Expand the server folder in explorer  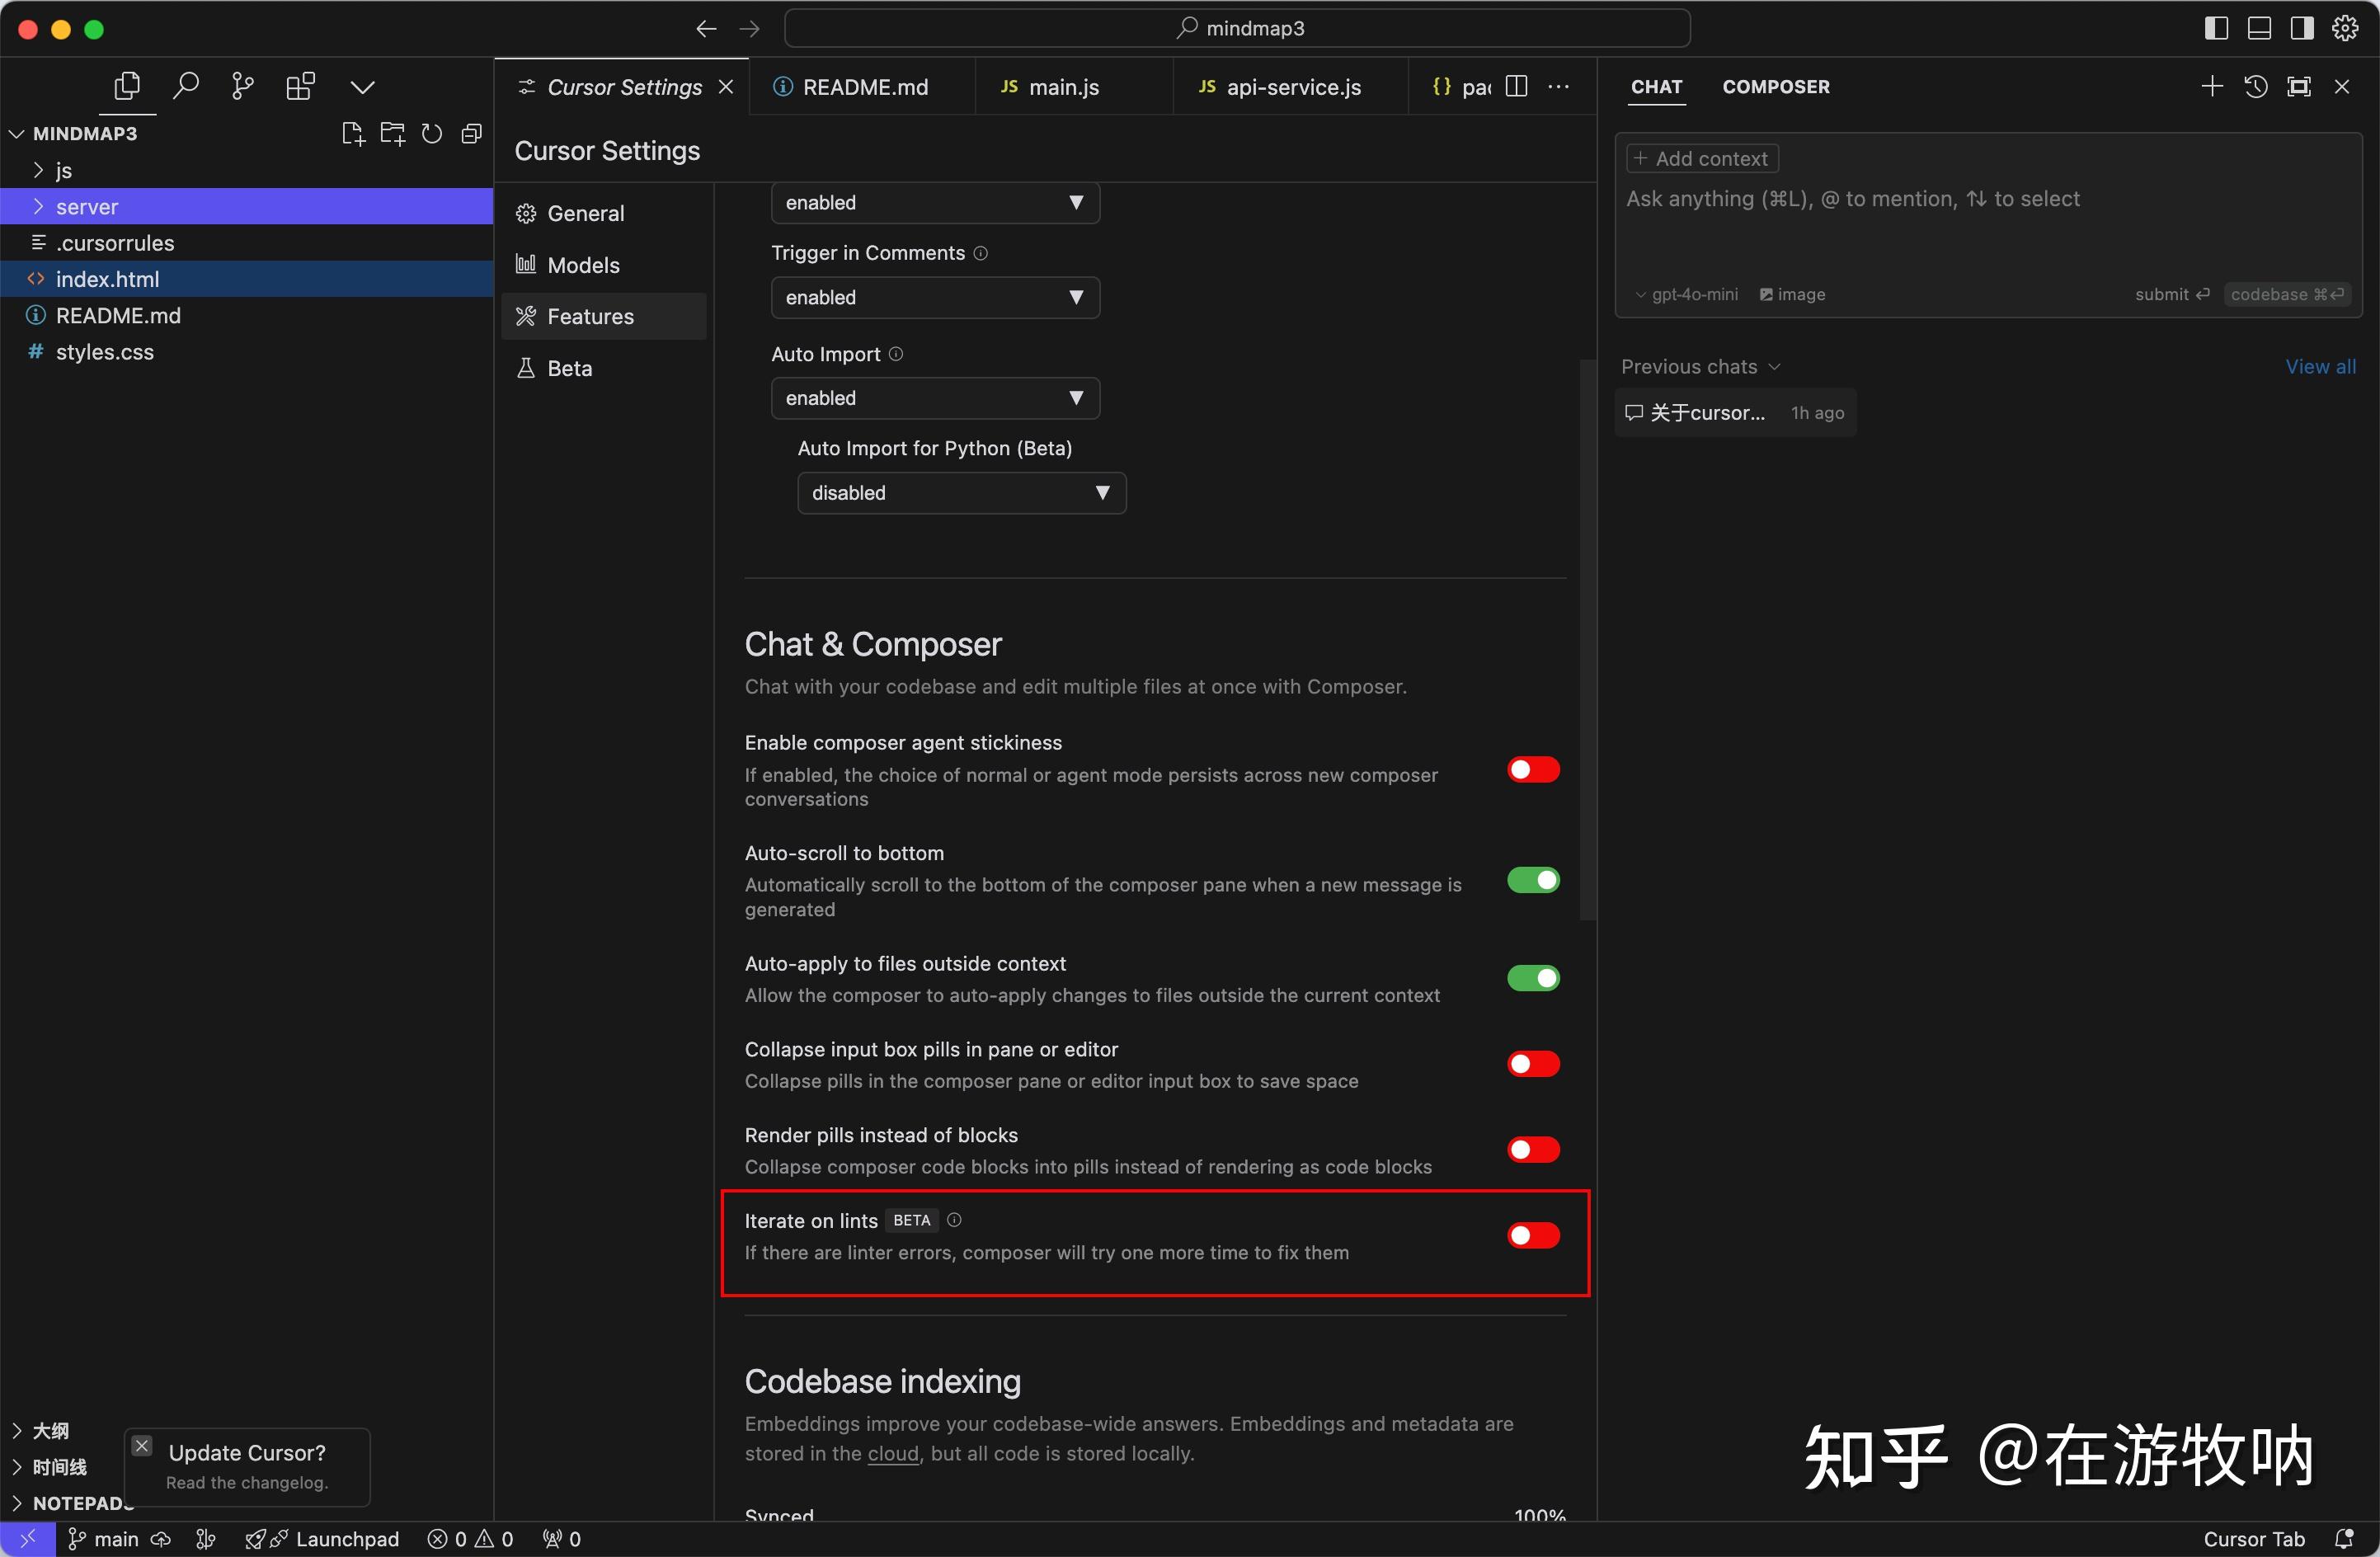pos(87,207)
